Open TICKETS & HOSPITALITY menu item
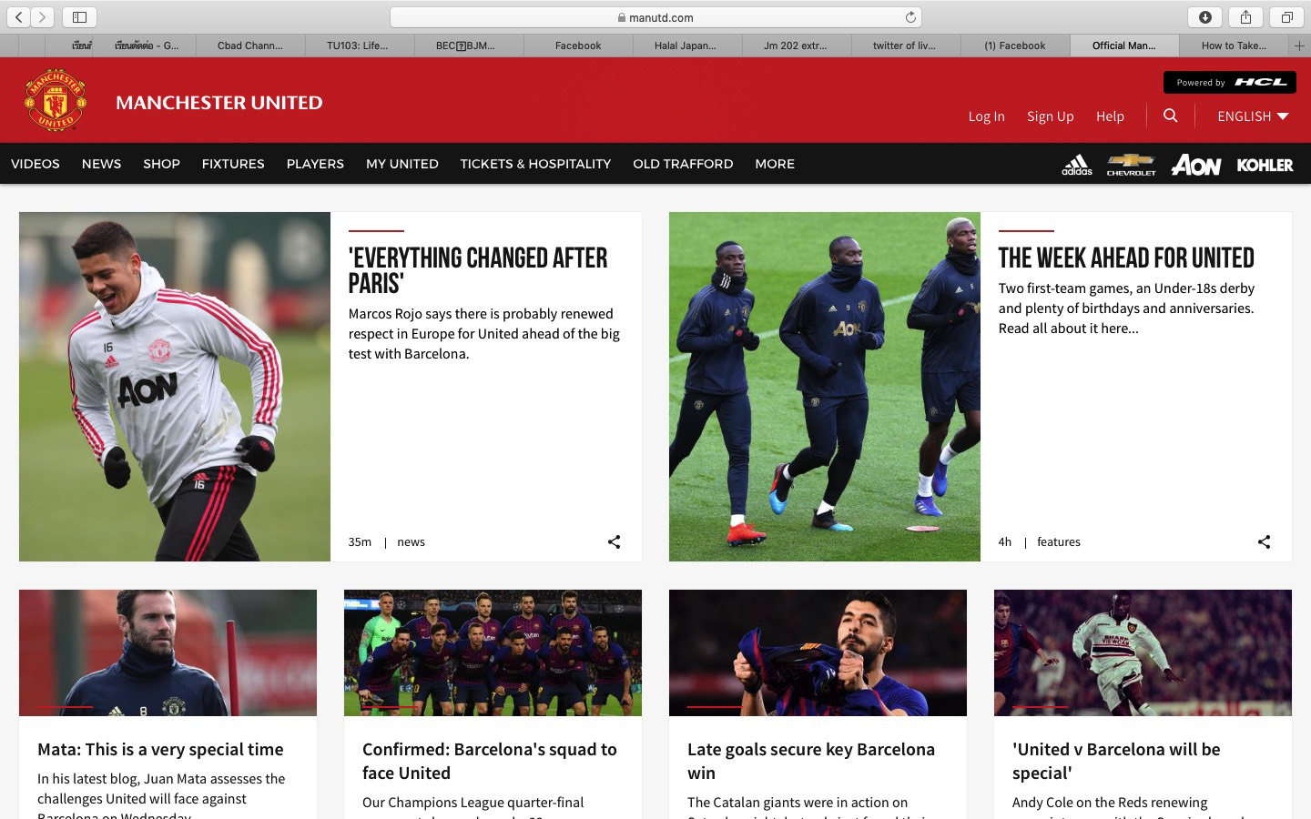 click(x=535, y=164)
